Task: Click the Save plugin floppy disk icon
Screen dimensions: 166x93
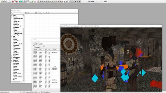Action: coord(4,1)
